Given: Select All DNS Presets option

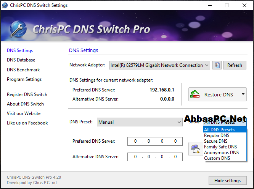Looking at the screenshot, I should [x=225, y=130].
